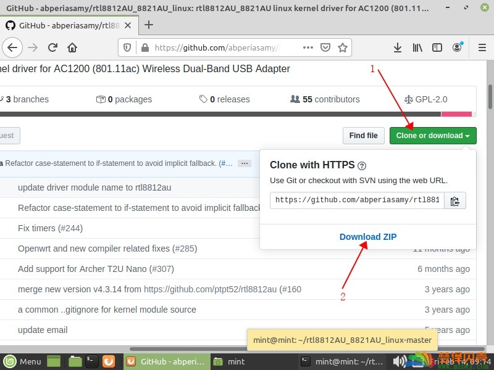494x370 pixels.
Task: Open 'merge new version v4.3.14' commit message
Action: pyautogui.click(x=159, y=289)
